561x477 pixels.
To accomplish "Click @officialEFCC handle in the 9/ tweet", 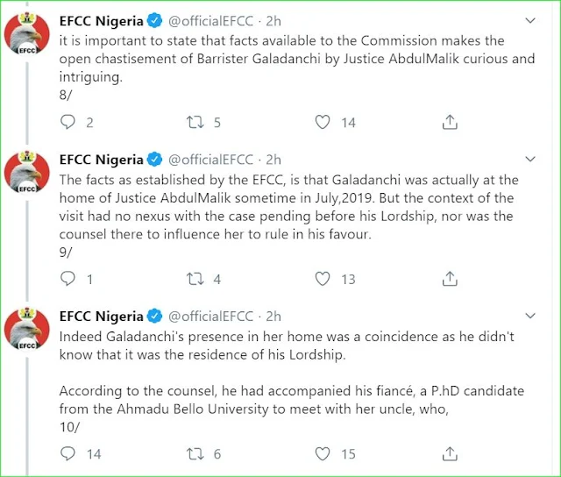I will click(x=210, y=160).
